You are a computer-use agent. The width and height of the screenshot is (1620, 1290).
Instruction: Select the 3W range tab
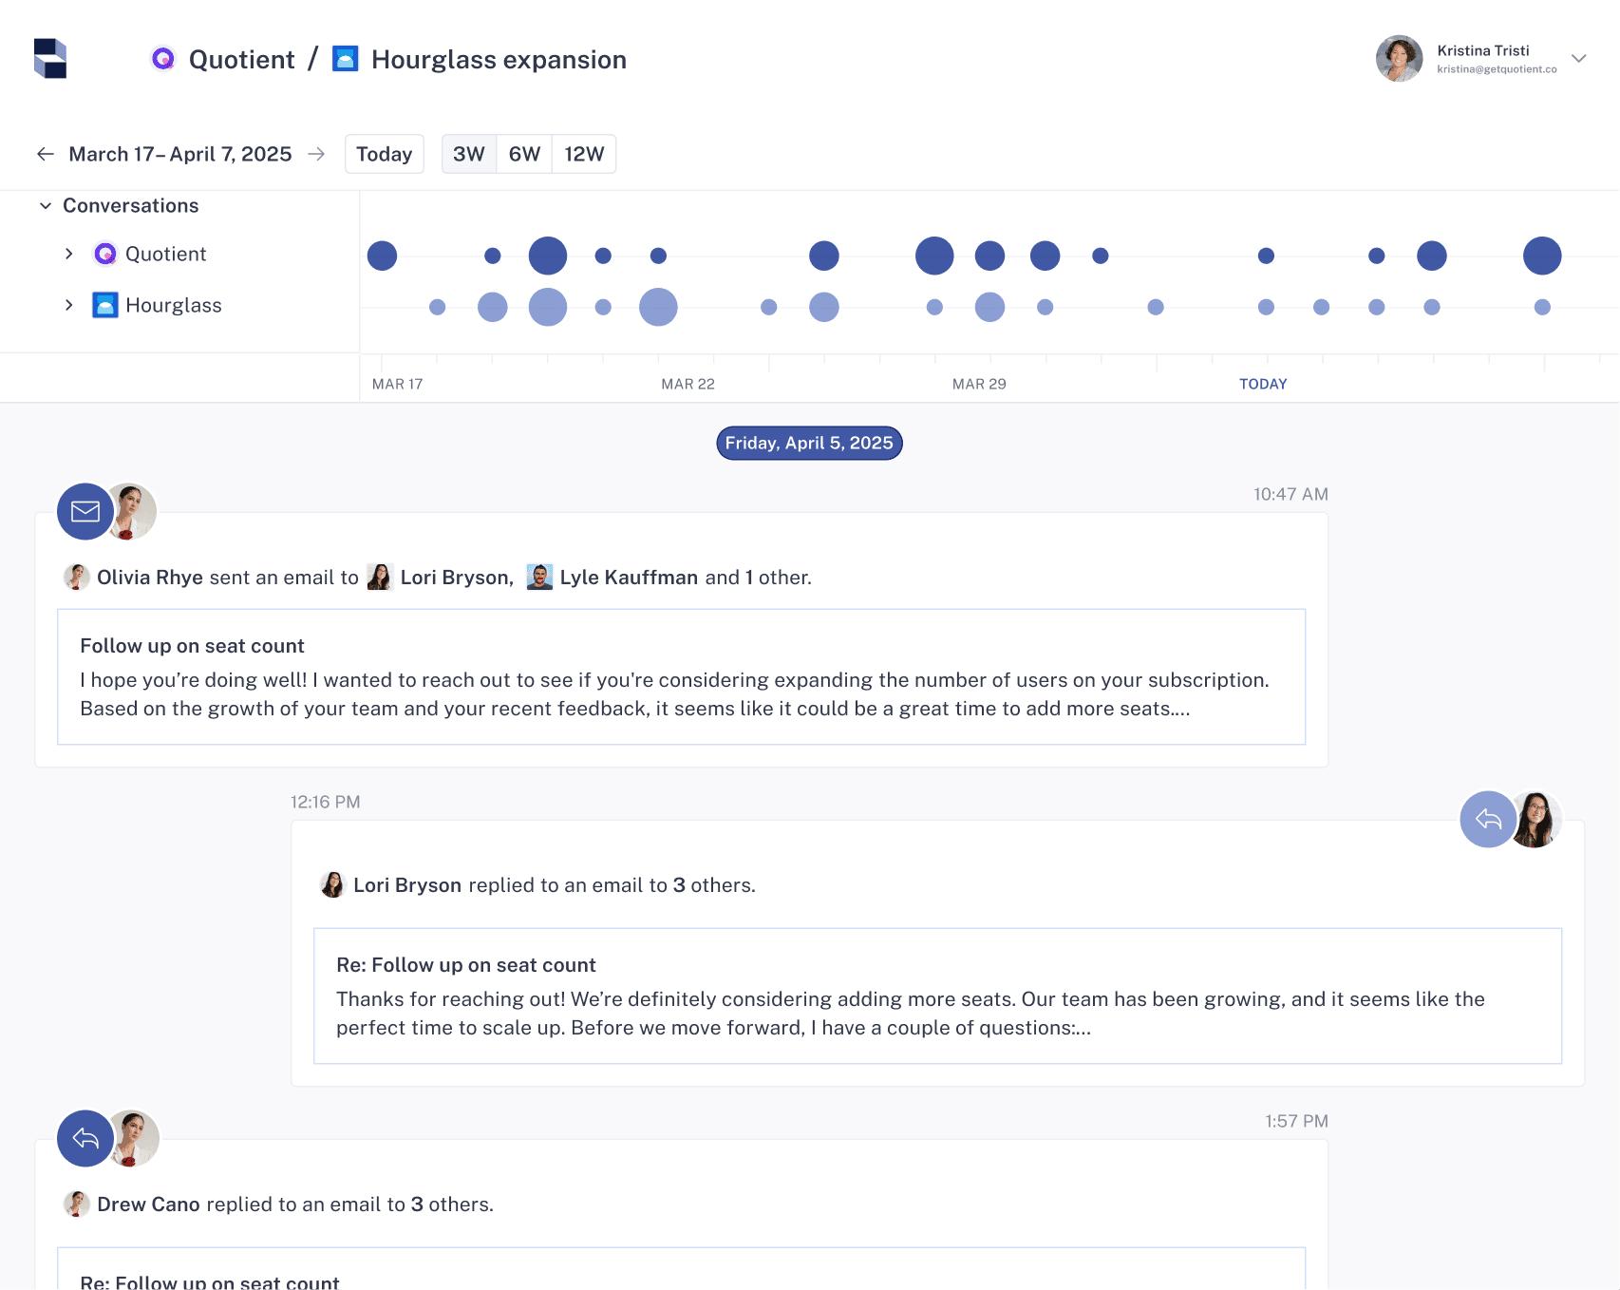[469, 154]
